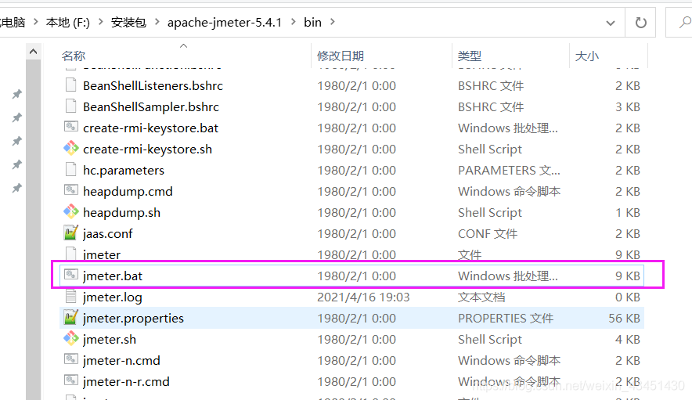Sort by the 大小 column header
The image size is (692, 400).
tap(586, 56)
